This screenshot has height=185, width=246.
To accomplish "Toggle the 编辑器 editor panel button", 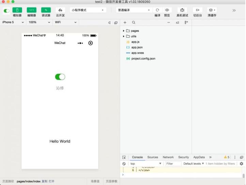I will 31,10.
